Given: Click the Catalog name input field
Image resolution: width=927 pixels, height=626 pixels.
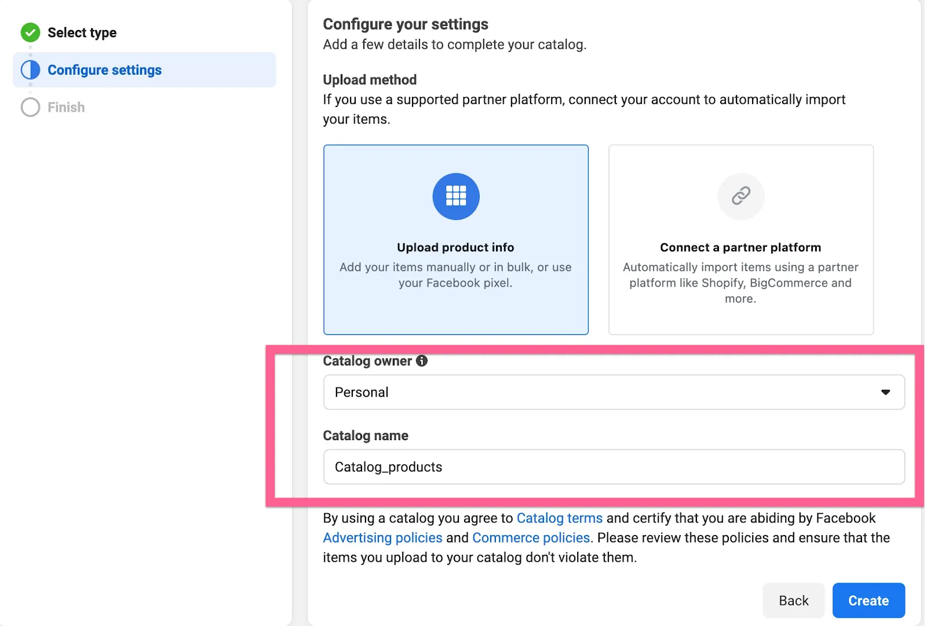Looking at the screenshot, I should (614, 467).
